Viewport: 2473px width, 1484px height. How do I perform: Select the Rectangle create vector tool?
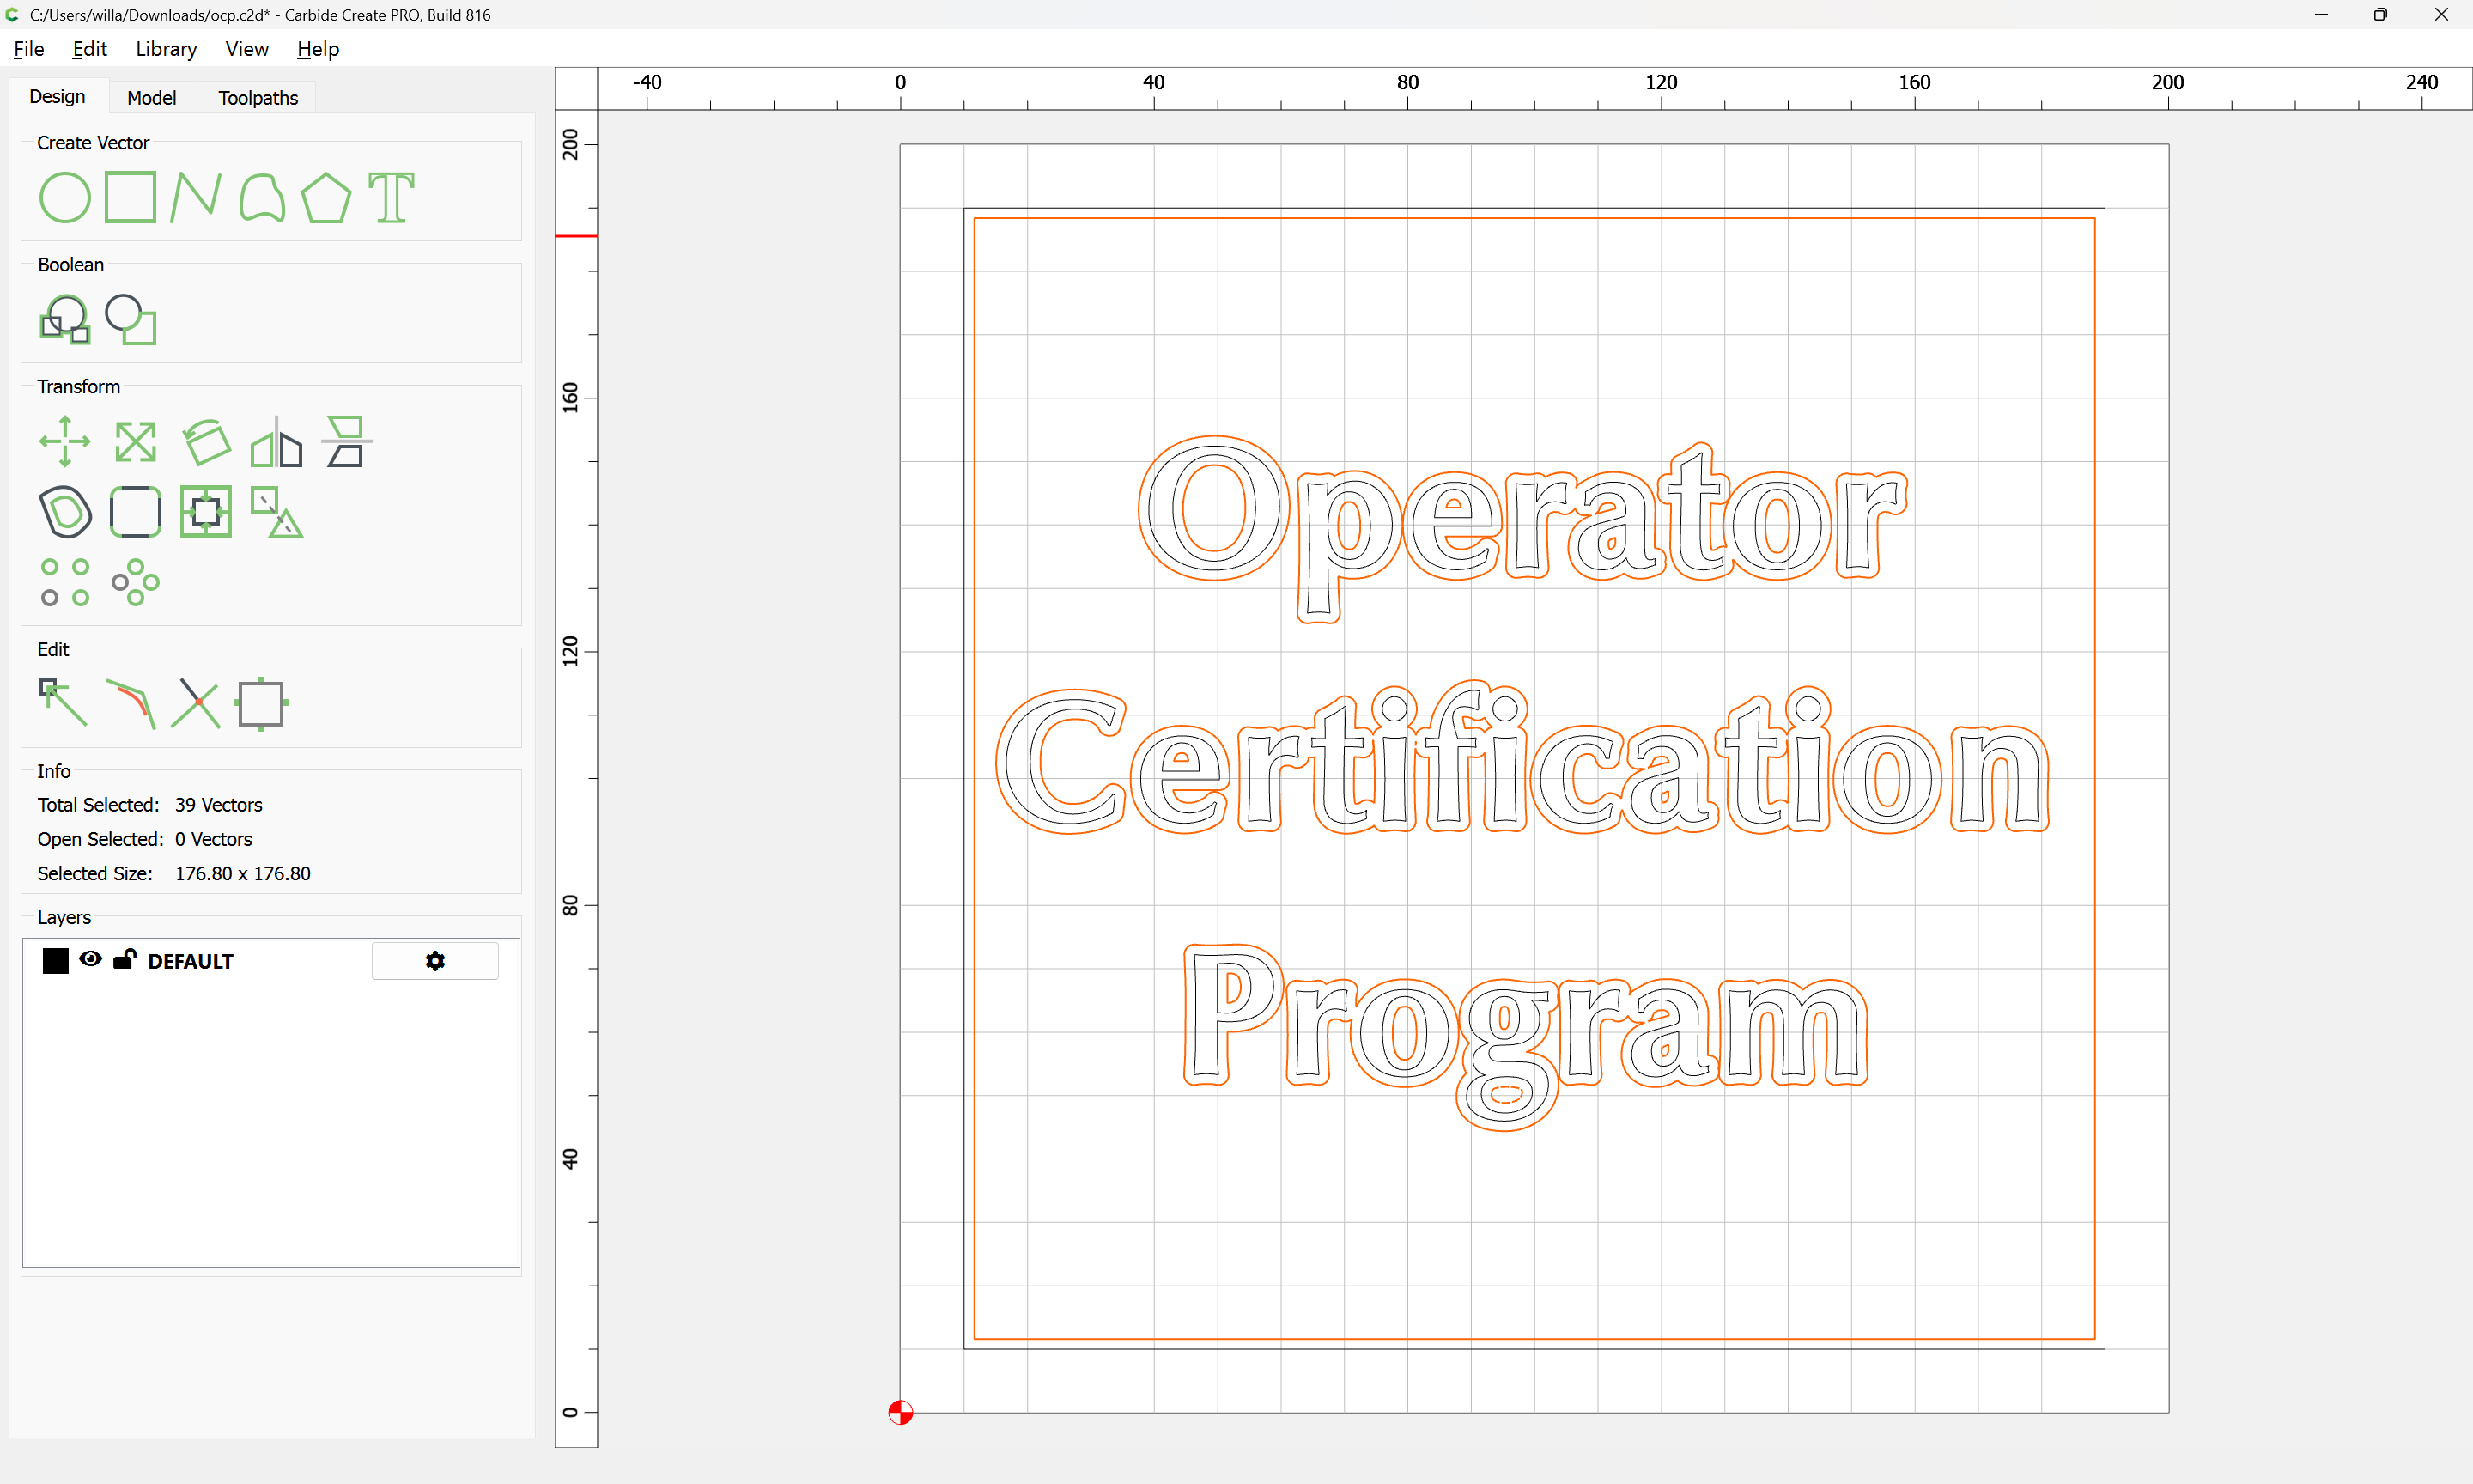(130, 197)
